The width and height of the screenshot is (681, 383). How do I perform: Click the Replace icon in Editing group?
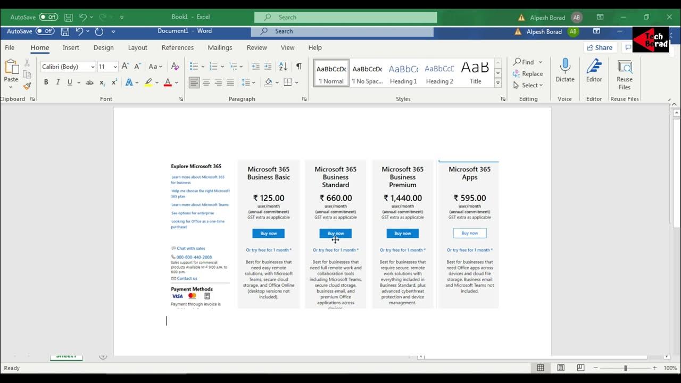pyautogui.click(x=528, y=74)
